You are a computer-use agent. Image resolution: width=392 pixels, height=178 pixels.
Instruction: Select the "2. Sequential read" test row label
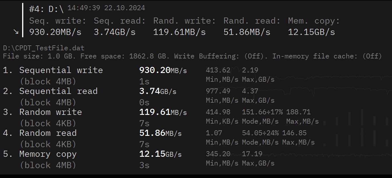[50, 91]
